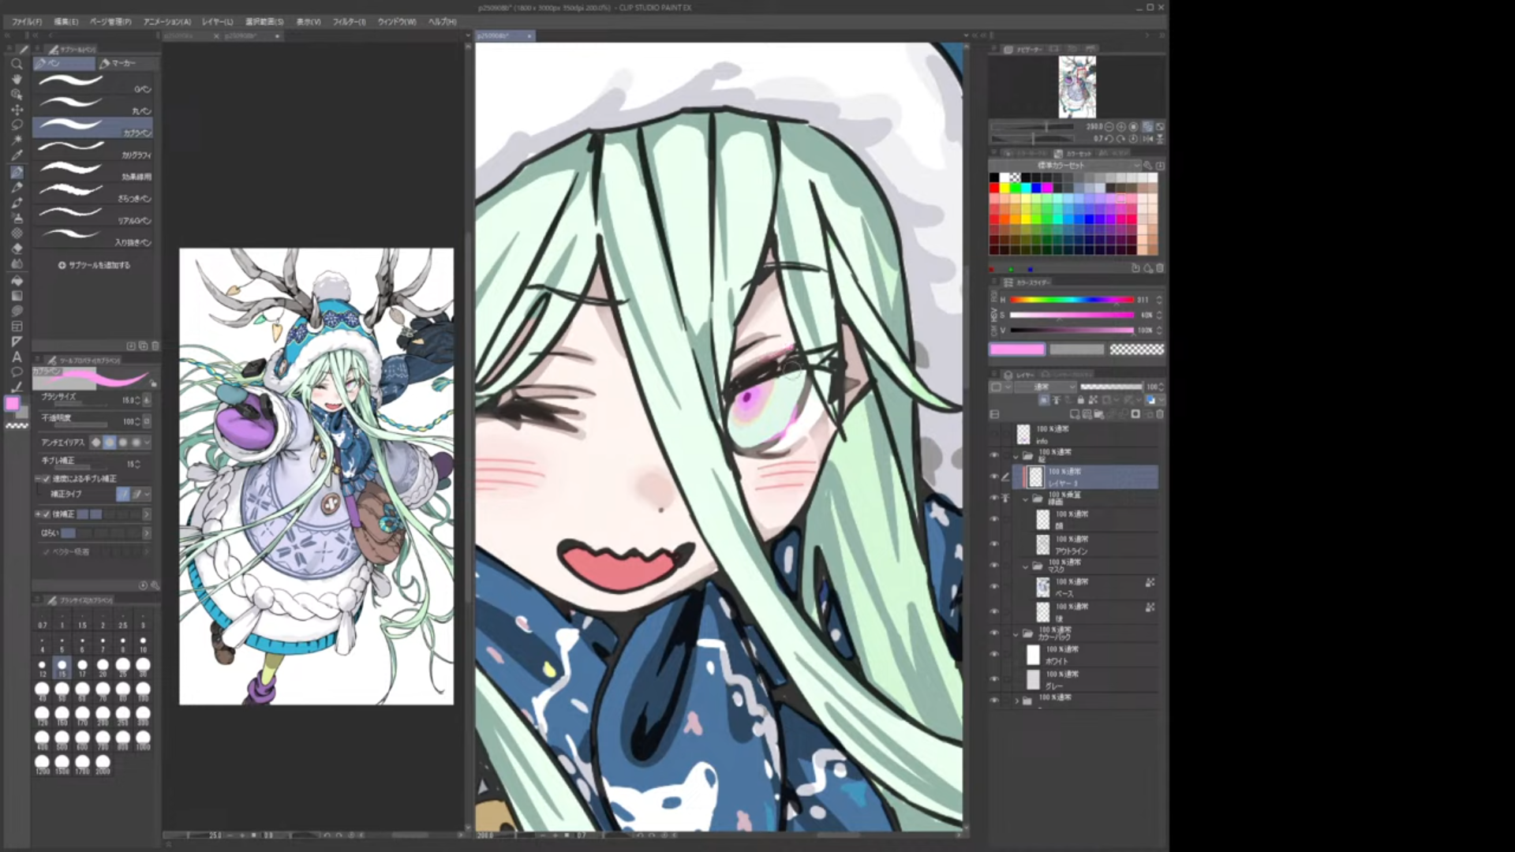1515x852 pixels.
Task: Pick the Lasso selection tool
Action: 17,125
